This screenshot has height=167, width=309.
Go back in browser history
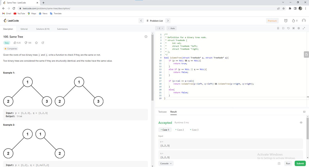(3, 8)
